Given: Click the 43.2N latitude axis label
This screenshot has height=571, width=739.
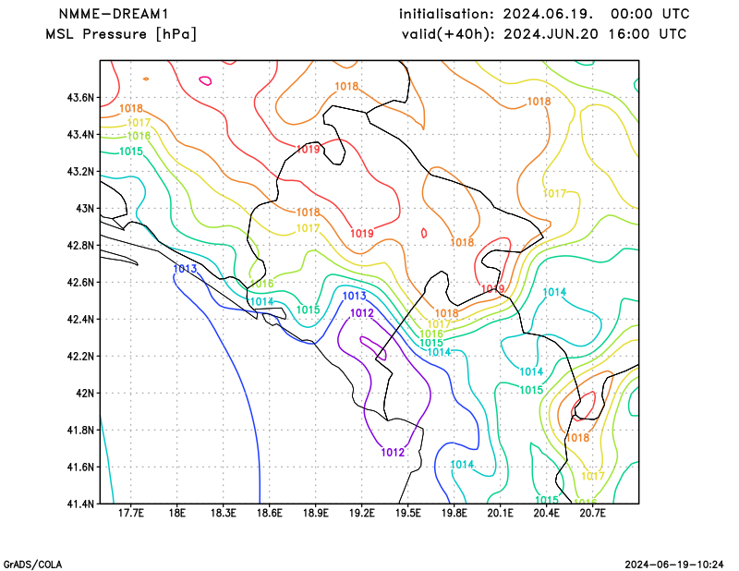Looking at the screenshot, I should tap(80, 171).
